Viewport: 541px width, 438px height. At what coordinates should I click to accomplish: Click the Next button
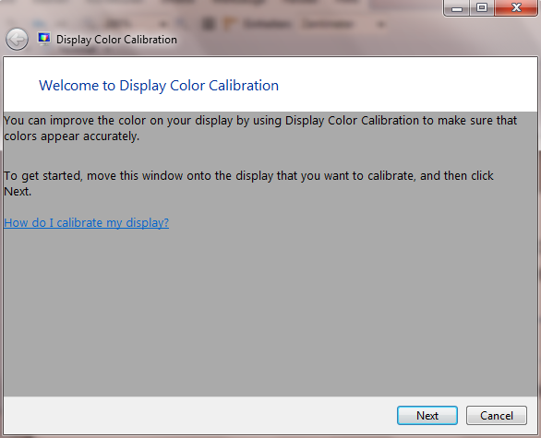(427, 415)
